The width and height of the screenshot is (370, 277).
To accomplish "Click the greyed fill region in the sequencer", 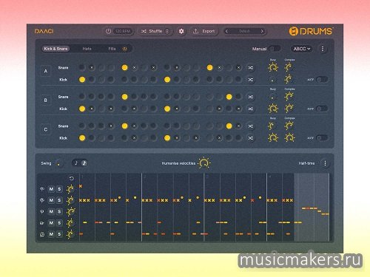I will pyautogui.click(x=312, y=208).
